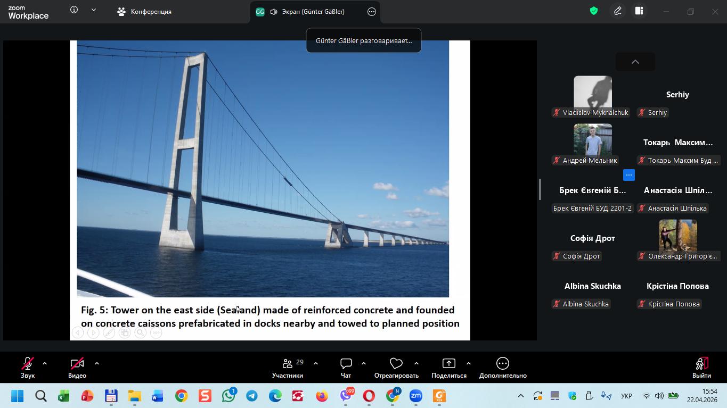This screenshot has height=408, width=727.
Task: Open the Чат chat panel
Action: coord(346,364)
